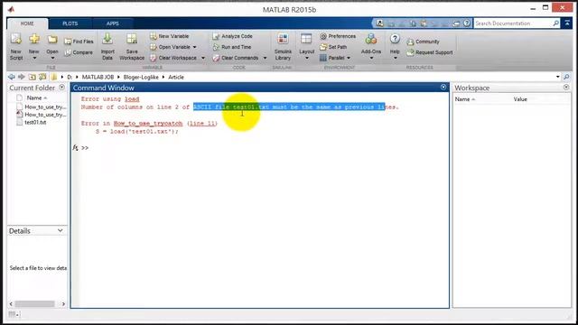
Task: Click the quick access help icon
Action: point(467,23)
